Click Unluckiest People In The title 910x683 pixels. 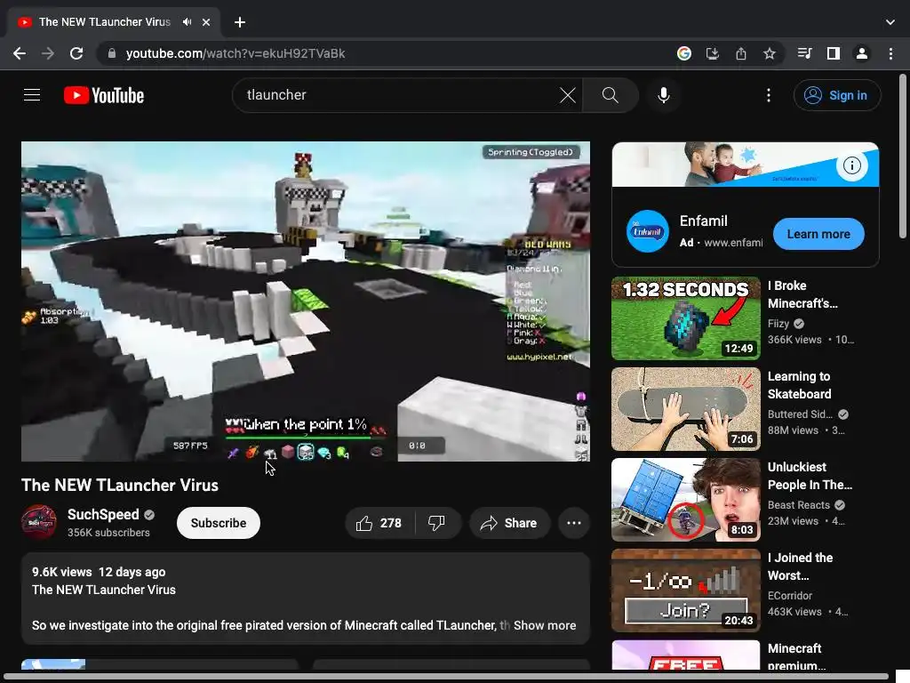pos(810,476)
